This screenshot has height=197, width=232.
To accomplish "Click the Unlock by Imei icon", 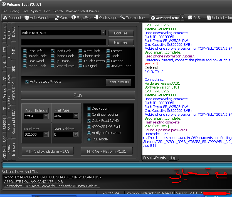I will point(209,18).
